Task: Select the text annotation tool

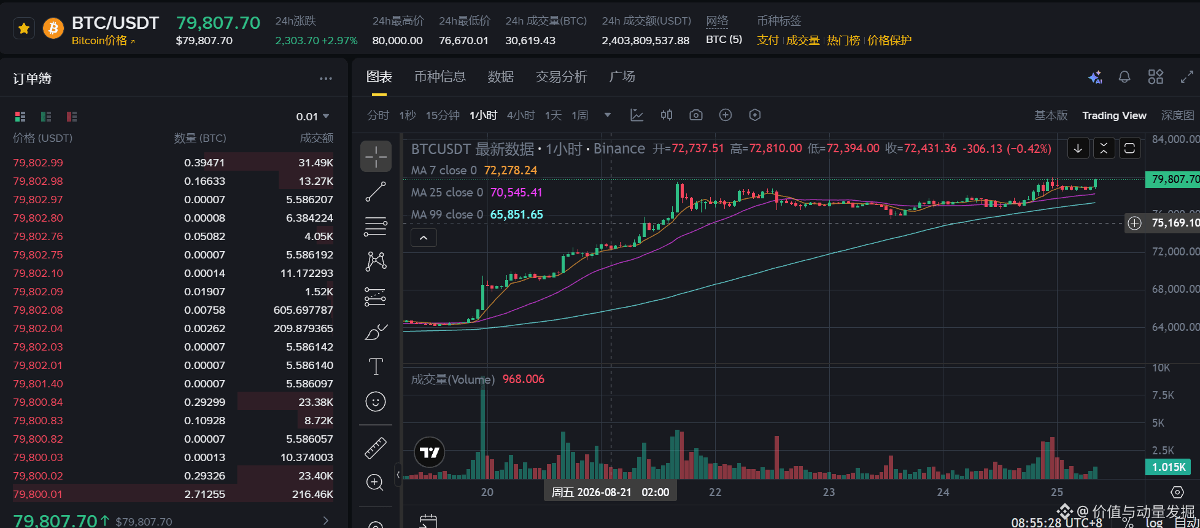Action: (x=376, y=367)
